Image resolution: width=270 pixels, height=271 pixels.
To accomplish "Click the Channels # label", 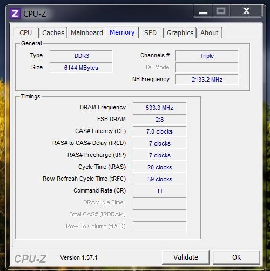I will [x=155, y=55].
